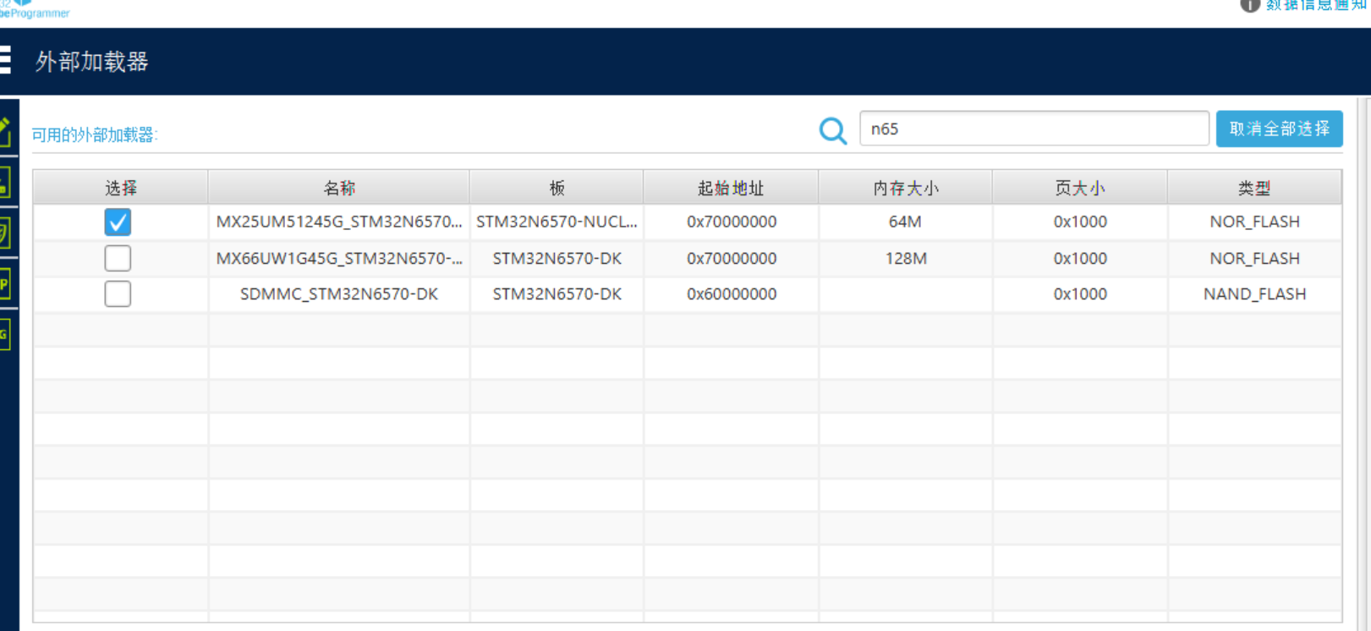
Task: Select the SDMMC_STM32N6570-DK name cell
Action: point(339,294)
